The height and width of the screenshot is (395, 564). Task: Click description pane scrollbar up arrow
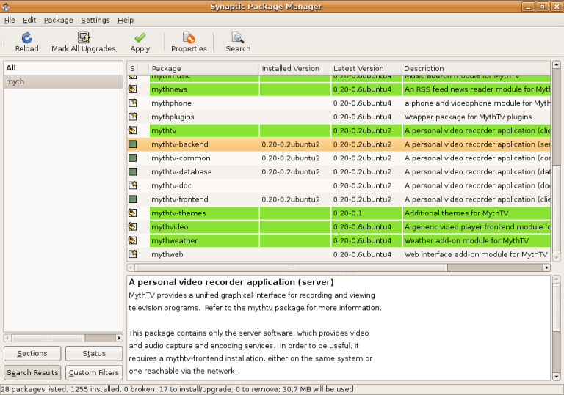(557, 279)
